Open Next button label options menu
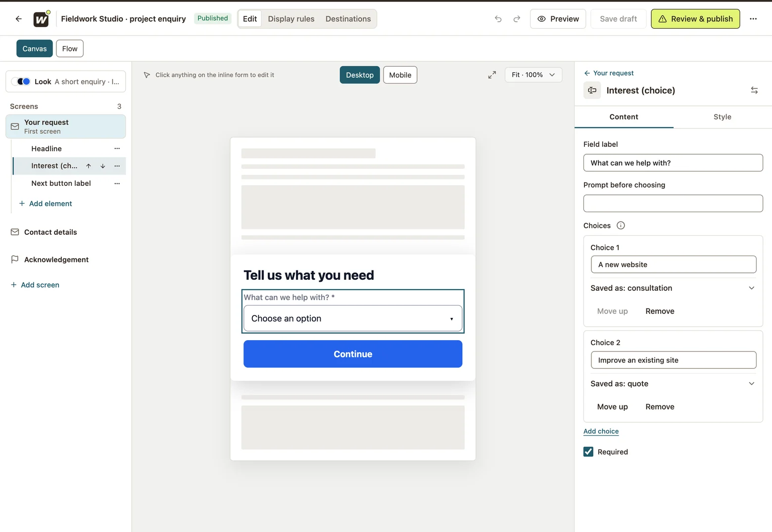772x532 pixels. tap(117, 183)
